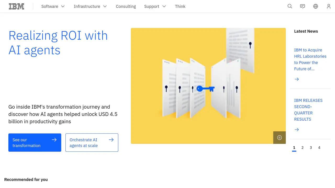Screen dimensions: 335x188
Task: Open IBM to Acquire HRL Laboratories link
Action: pyautogui.click(x=310, y=60)
